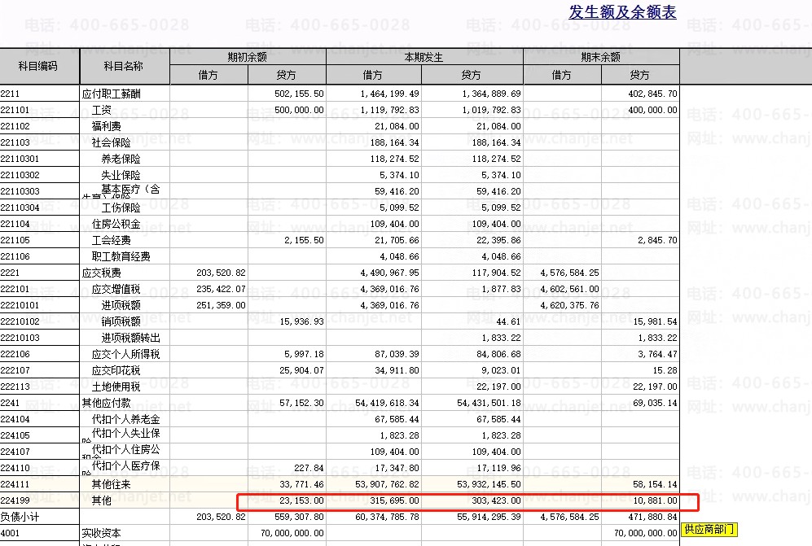
Task: Click the yellow 供应商部门 button
Action: pos(709,529)
